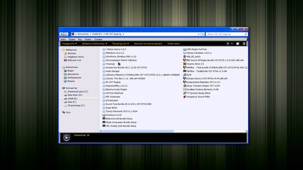Select the Cysonic Sindo 3.5 icon

[185, 64]
